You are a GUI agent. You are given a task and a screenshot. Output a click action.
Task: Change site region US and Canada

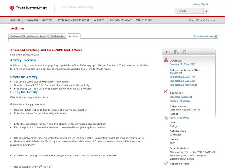[205, 20]
